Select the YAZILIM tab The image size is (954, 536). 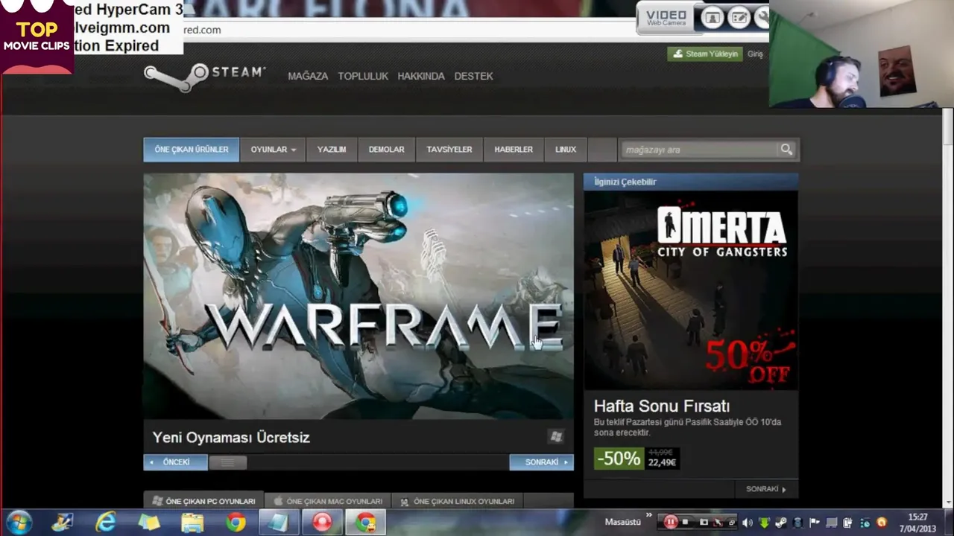point(332,150)
